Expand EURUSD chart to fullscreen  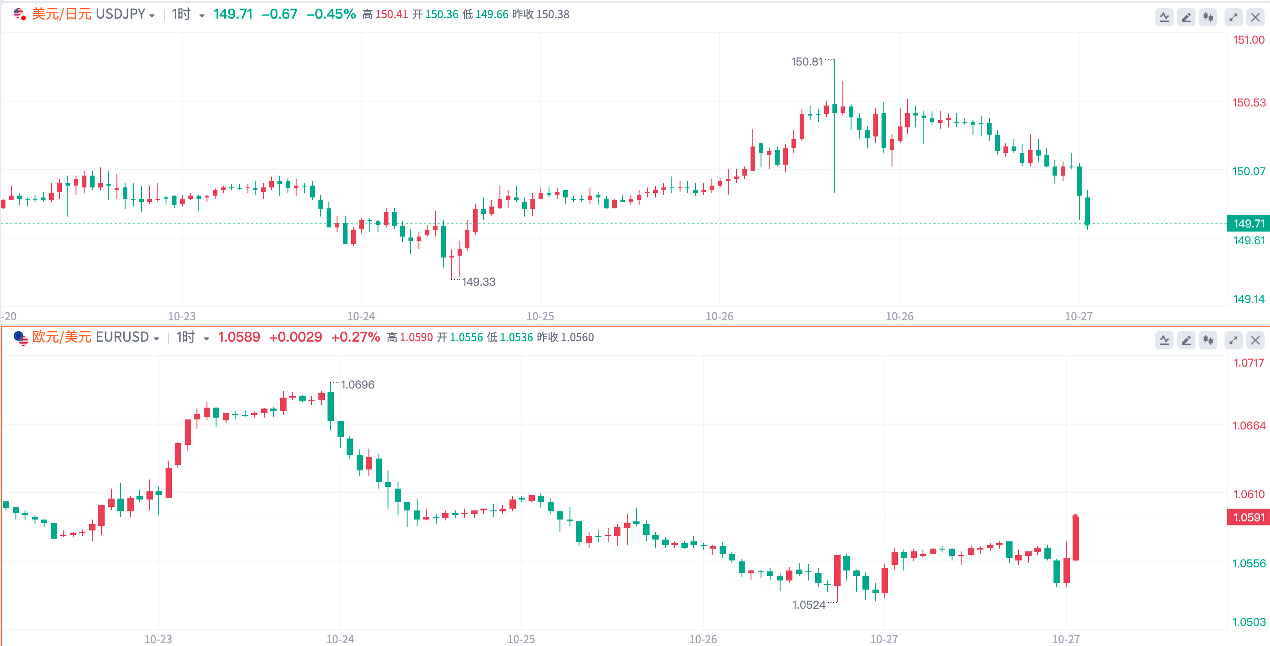[1233, 340]
